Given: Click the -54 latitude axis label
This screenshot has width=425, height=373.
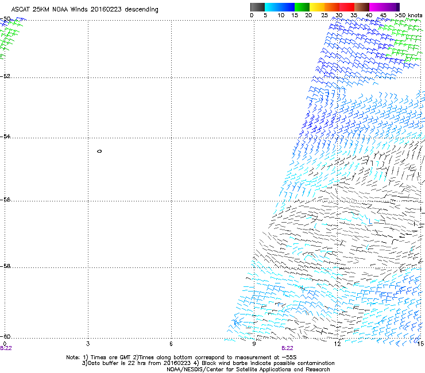Looking at the screenshot, I should [5, 137].
